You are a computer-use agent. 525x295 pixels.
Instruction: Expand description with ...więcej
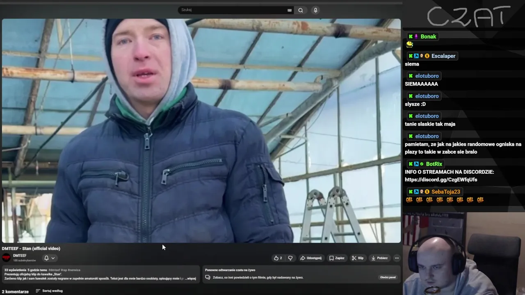pos(191,278)
